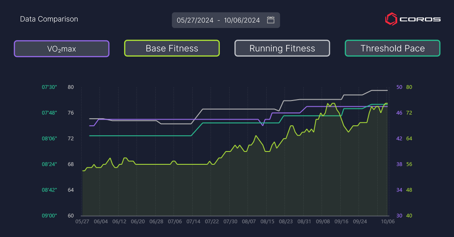Click the Data Comparison heading

[49, 19]
